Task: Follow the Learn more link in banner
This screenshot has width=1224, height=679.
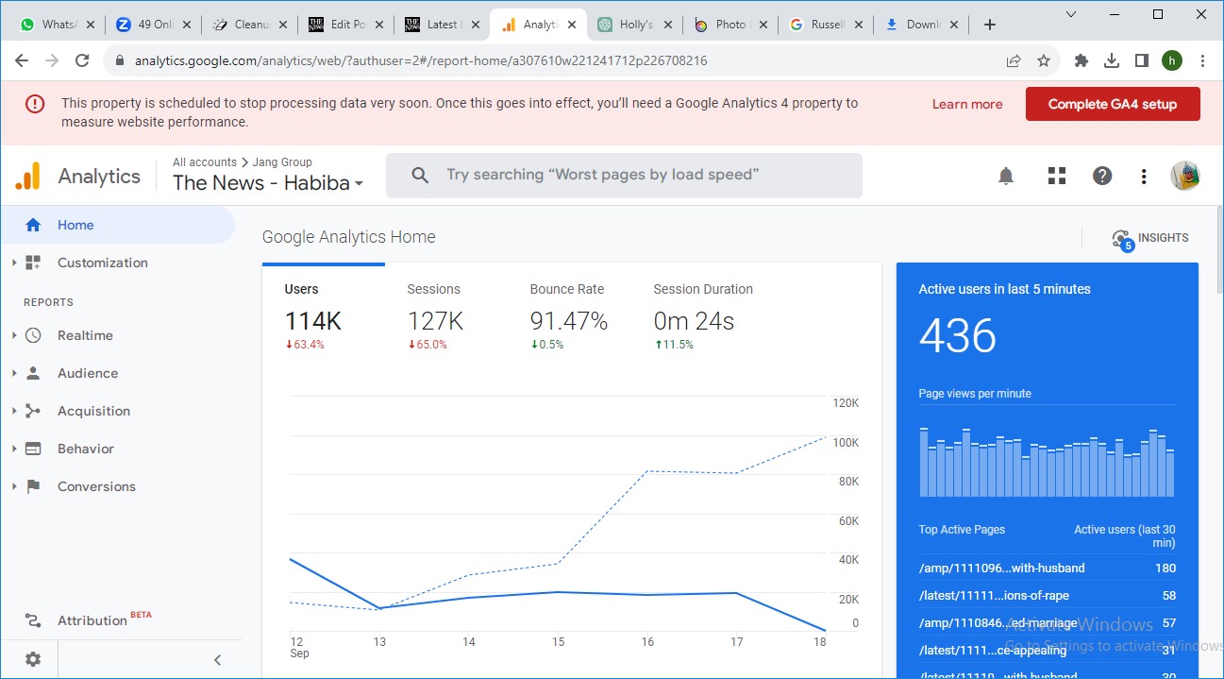Action: [966, 104]
